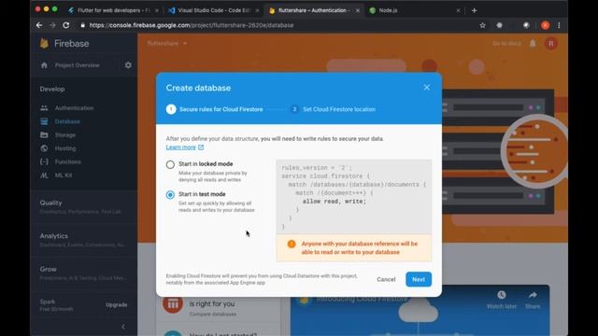Go forward in browser
The image size is (598, 336).
[52, 25]
